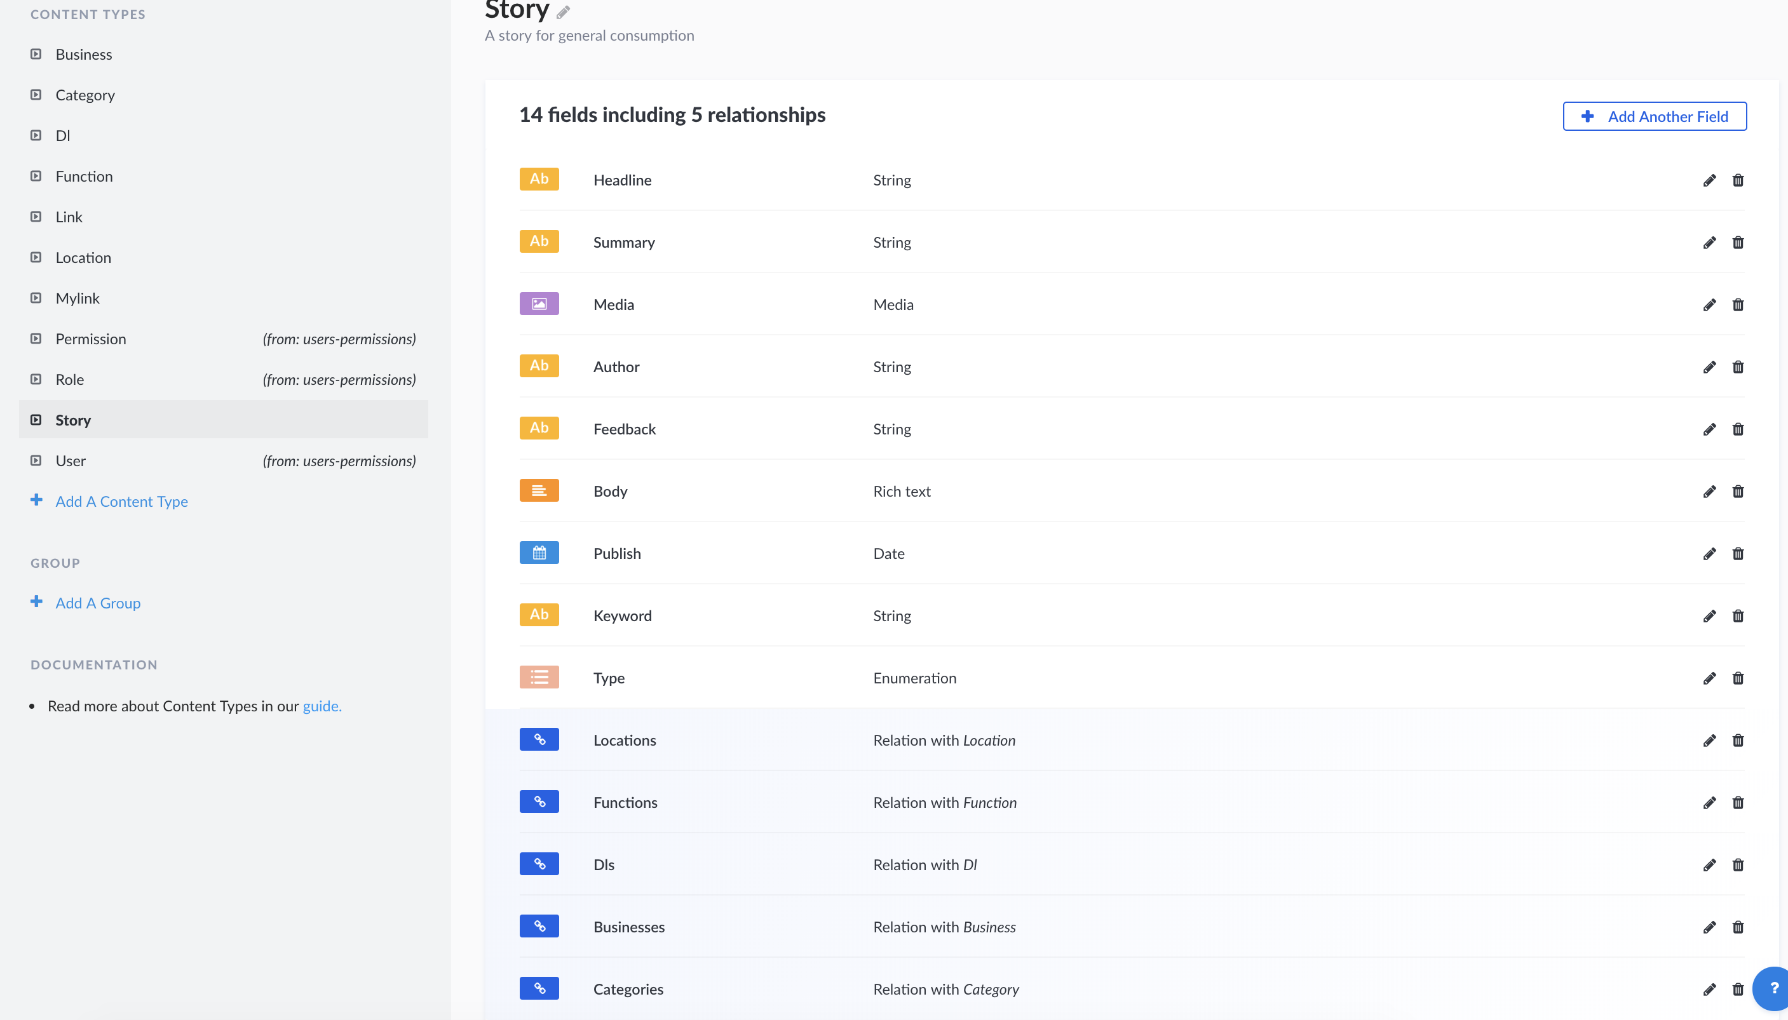Click the calendar icon for Publish field
Screen dimensions: 1788x1020
pos(538,552)
